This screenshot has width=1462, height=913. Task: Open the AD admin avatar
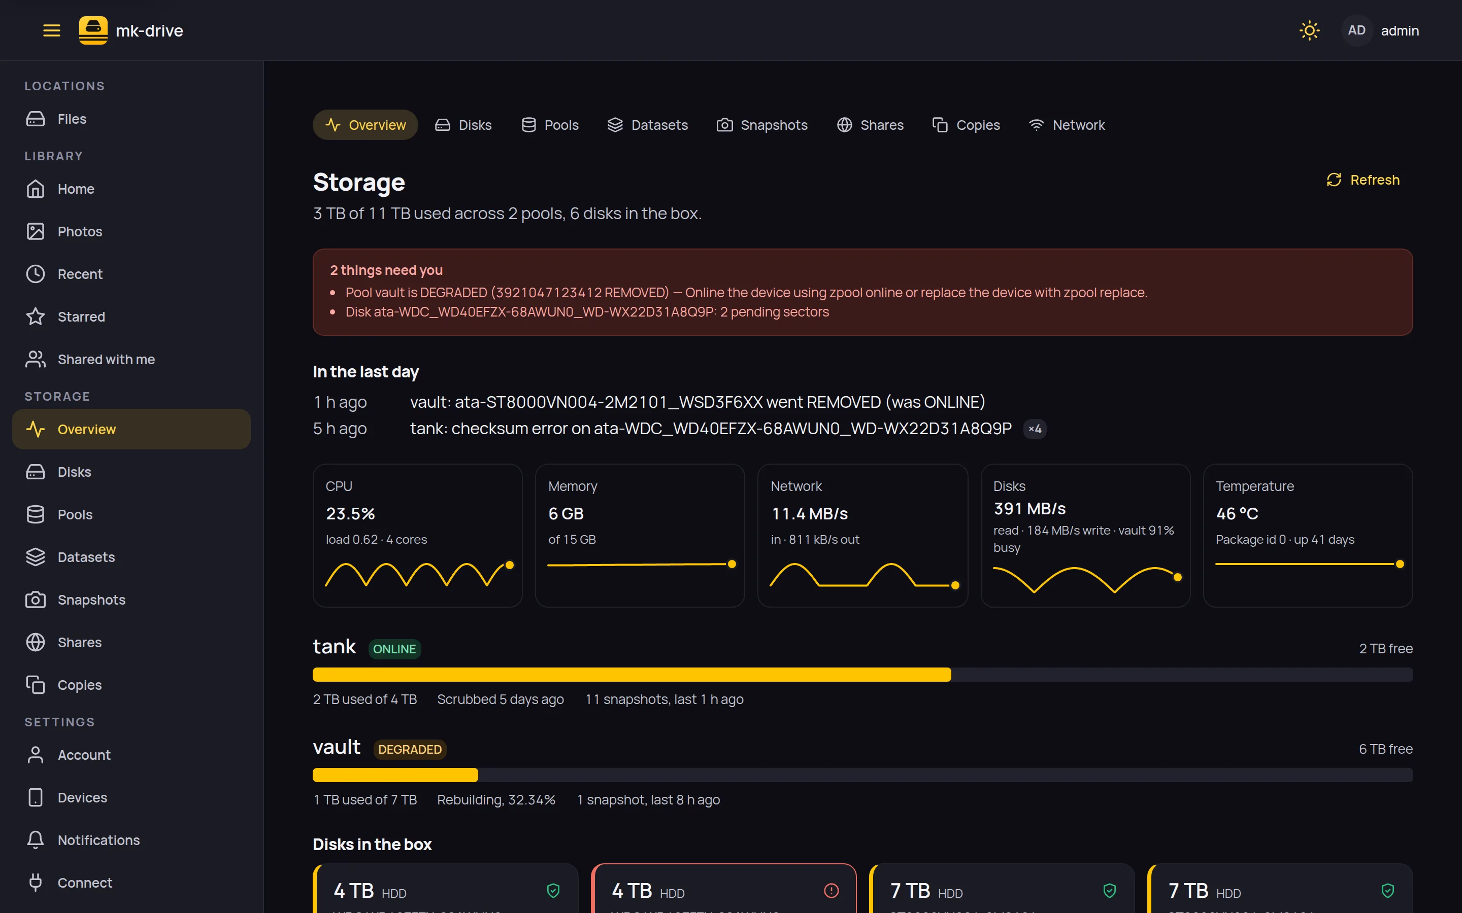coord(1356,30)
